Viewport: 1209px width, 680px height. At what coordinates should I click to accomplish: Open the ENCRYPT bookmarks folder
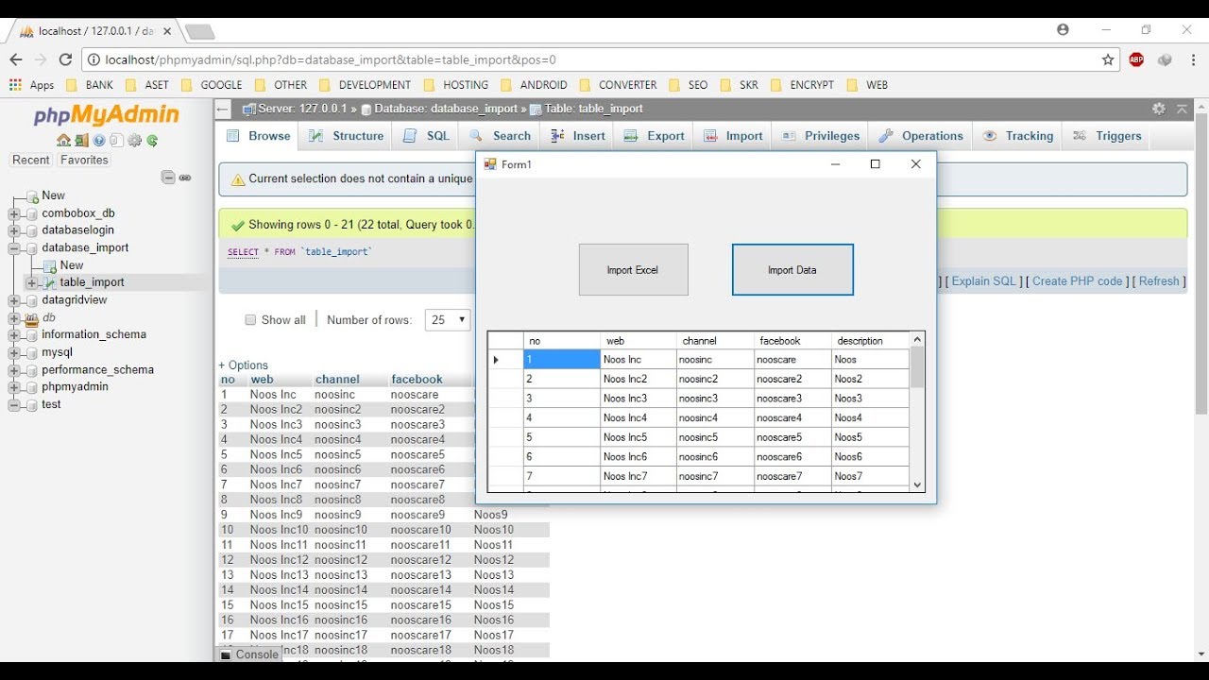point(802,85)
